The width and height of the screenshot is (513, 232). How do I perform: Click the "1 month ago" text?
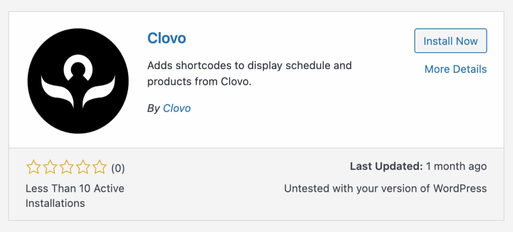[456, 166]
